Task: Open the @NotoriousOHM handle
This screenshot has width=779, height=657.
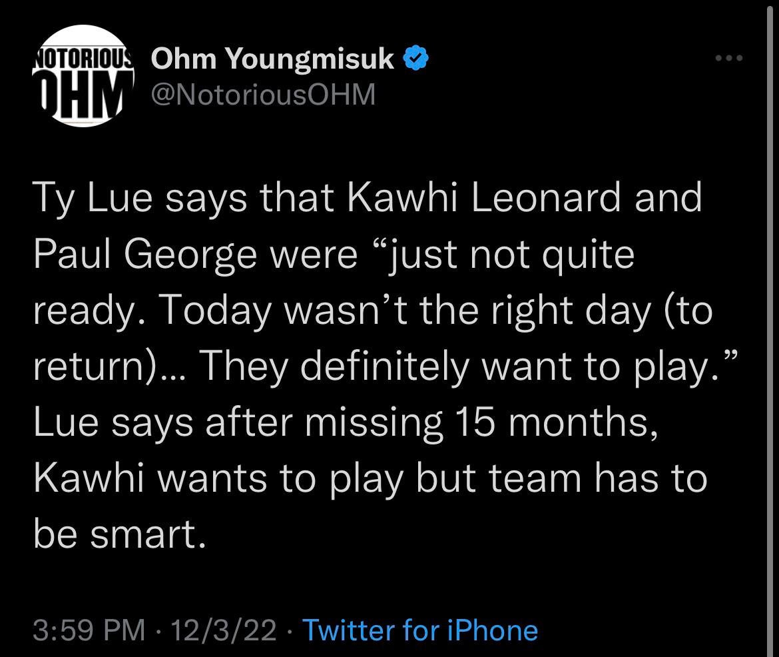Action: 264,97
